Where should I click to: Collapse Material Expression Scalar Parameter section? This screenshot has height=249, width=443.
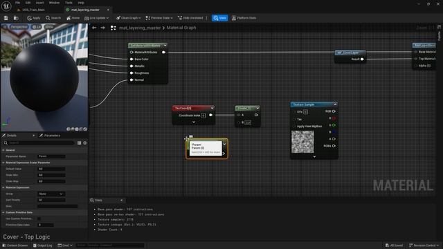click(3, 163)
